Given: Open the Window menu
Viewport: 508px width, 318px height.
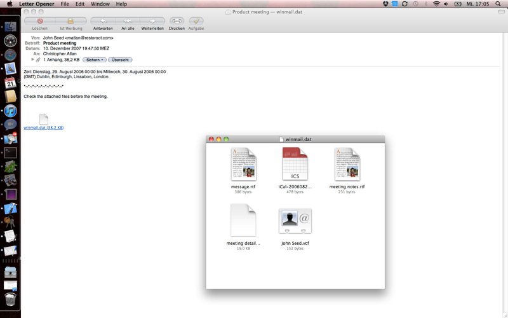Looking at the screenshot, I should [x=100, y=4].
